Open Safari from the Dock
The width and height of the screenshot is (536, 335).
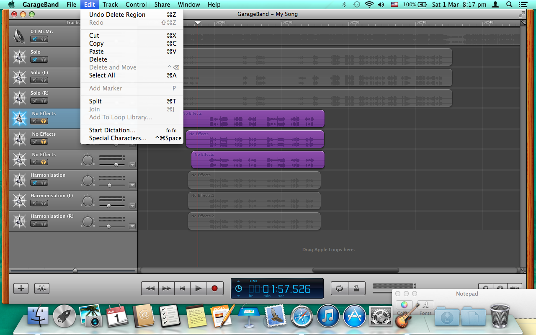pos(301,316)
